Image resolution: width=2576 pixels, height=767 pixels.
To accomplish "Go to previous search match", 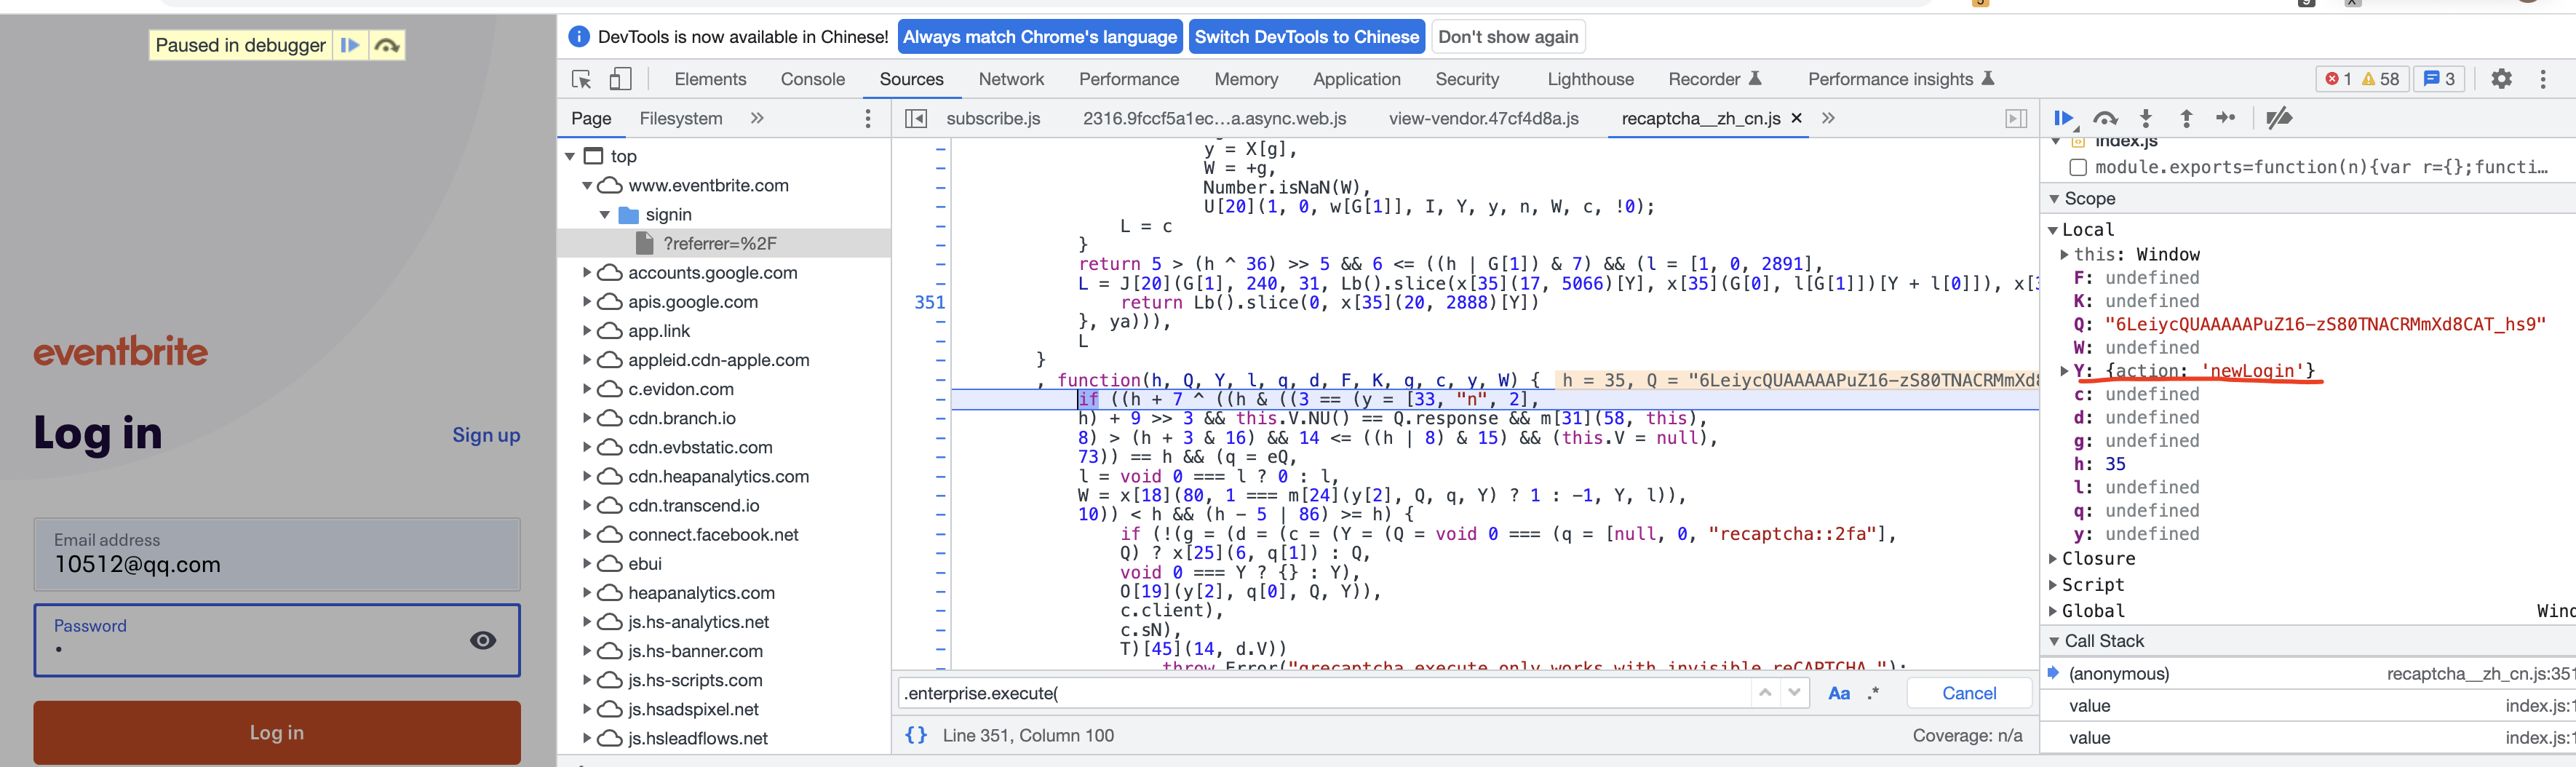I will (1765, 692).
